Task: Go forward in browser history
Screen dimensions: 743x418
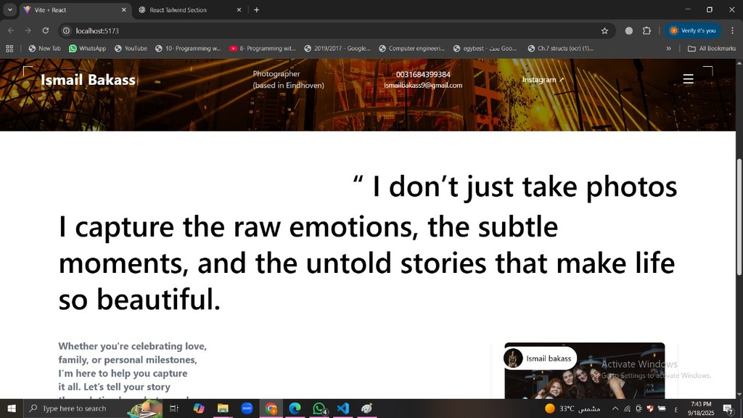Action: click(x=28, y=30)
